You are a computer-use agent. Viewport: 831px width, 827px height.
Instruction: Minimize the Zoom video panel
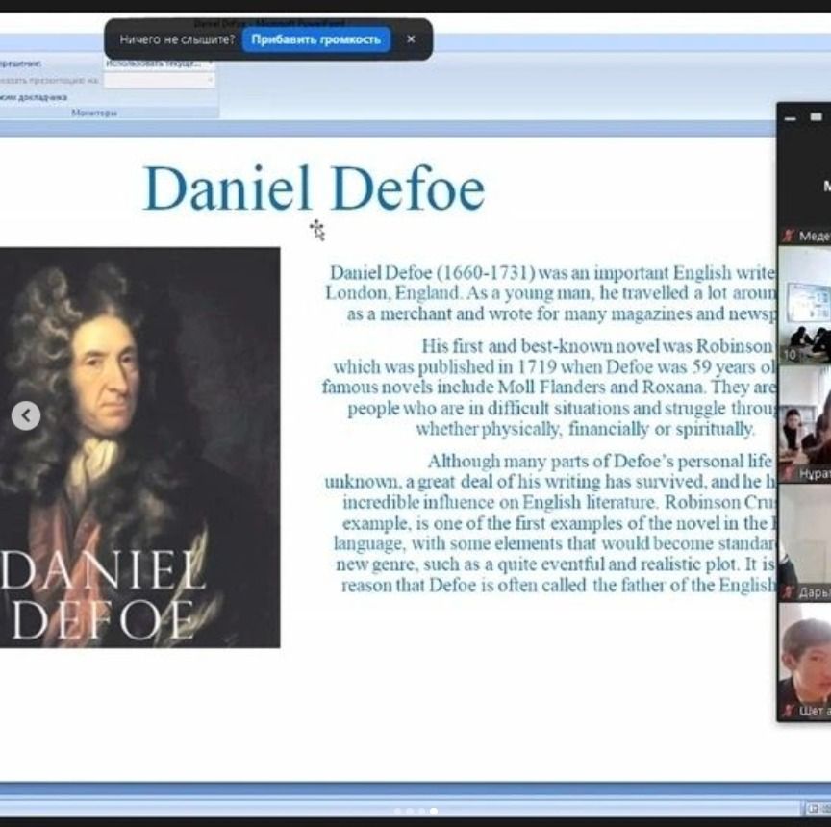point(791,118)
